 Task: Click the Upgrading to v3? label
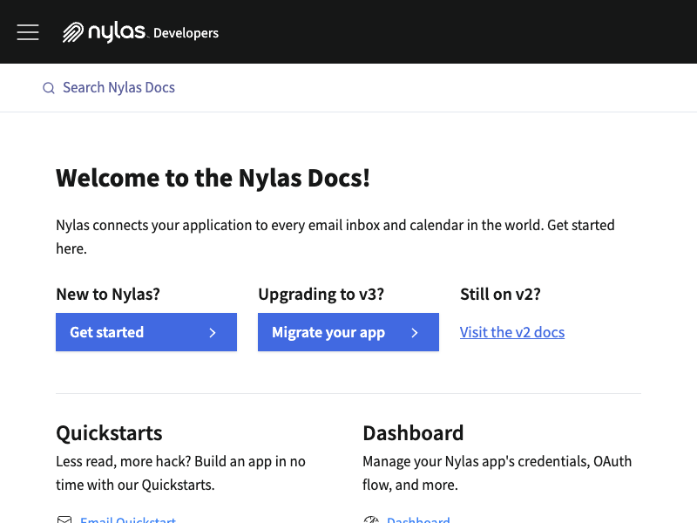pos(321,295)
